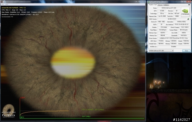Viewport: 192px width, 122px height.
Task: Click the Technology field showing 55 nm
Action: 162,13
